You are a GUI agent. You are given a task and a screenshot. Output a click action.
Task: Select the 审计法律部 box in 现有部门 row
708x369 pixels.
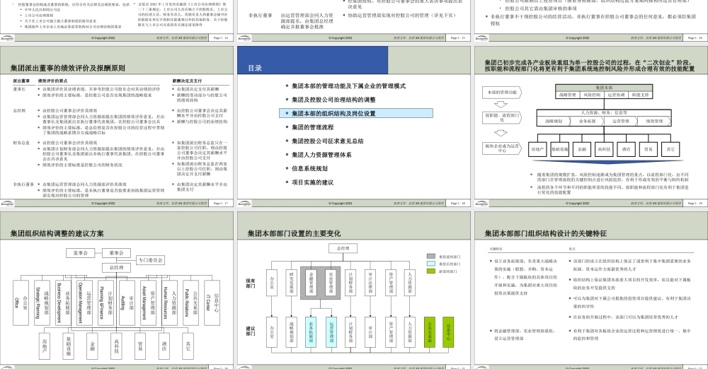tap(370, 282)
